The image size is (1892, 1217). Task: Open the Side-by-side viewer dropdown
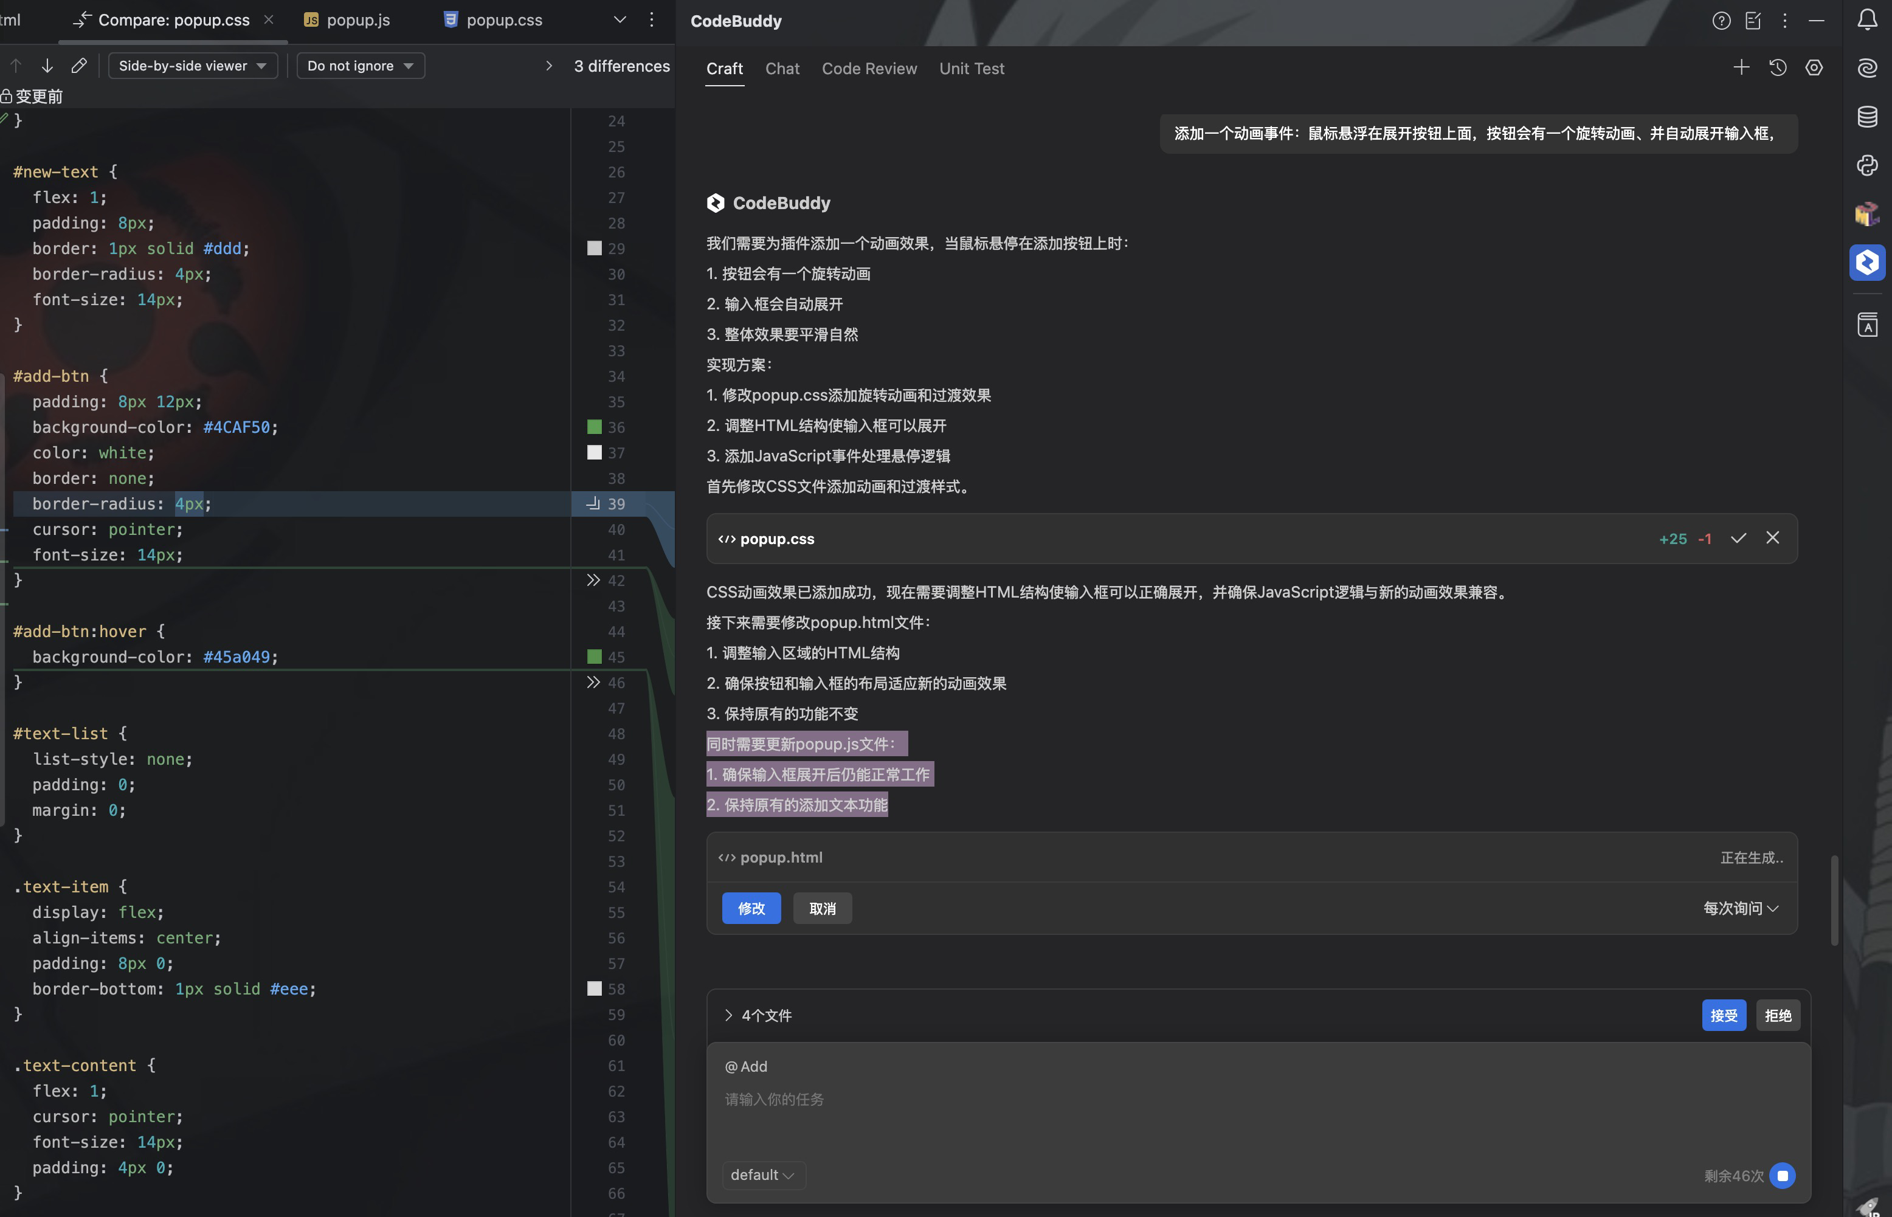pyautogui.click(x=192, y=66)
